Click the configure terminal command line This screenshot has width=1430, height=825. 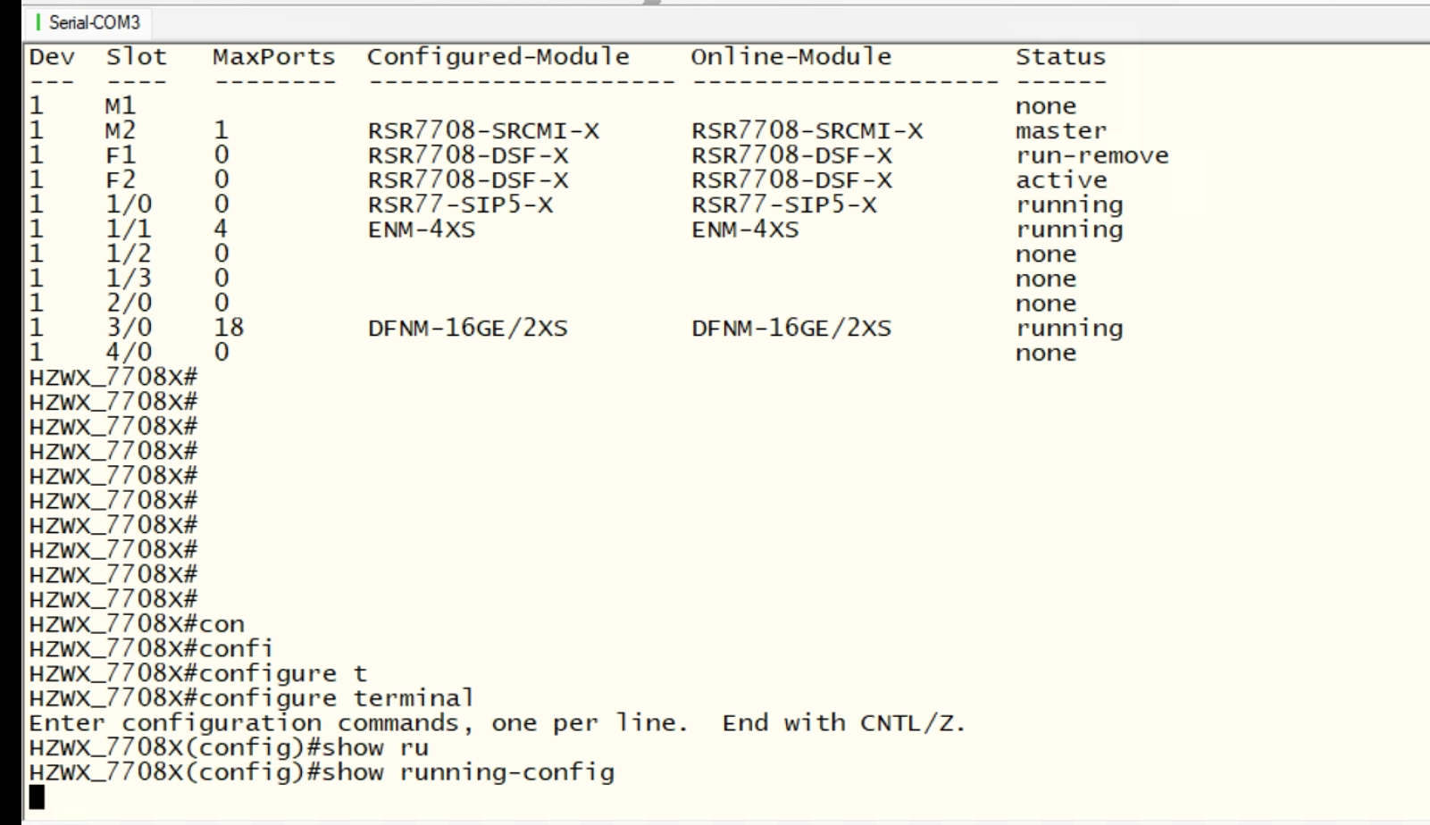pyautogui.click(x=251, y=697)
